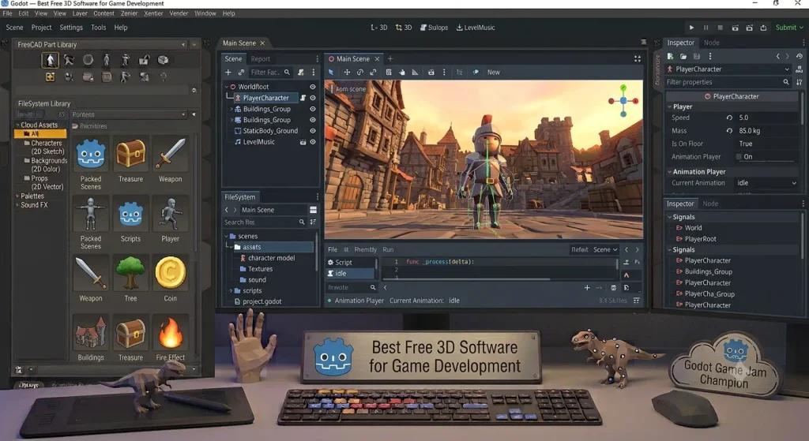
Task: Pause the running scene
Action: click(x=706, y=28)
